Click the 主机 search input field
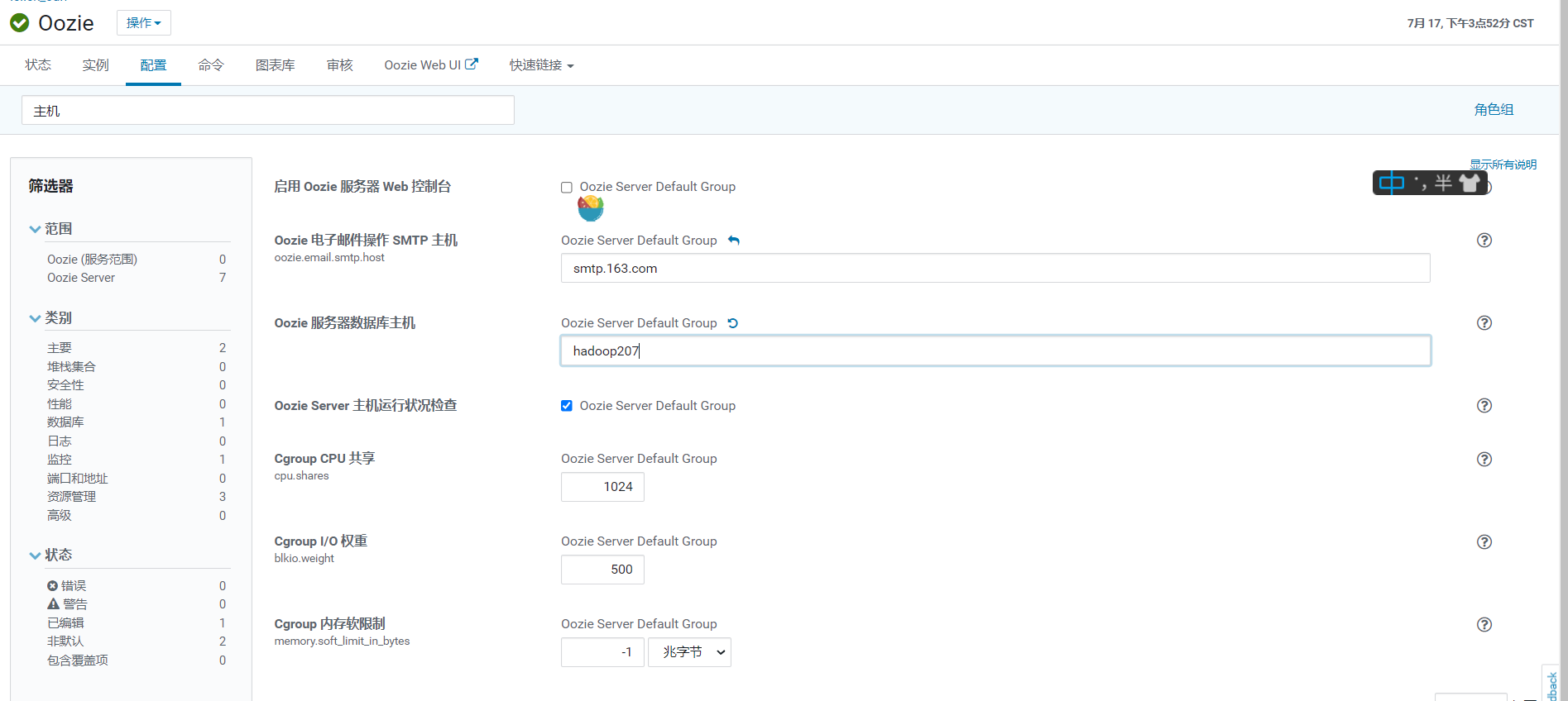This screenshot has height=701, width=1568. [268, 110]
